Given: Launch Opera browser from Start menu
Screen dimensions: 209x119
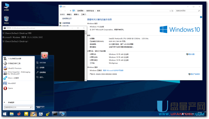Looking at the screenshot, I should point(10,88).
